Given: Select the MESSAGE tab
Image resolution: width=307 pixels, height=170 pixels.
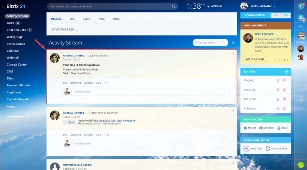Looking at the screenshot, I should point(56,19).
